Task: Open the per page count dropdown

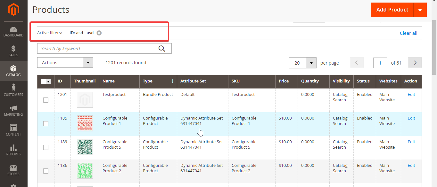Action: (302, 63)
